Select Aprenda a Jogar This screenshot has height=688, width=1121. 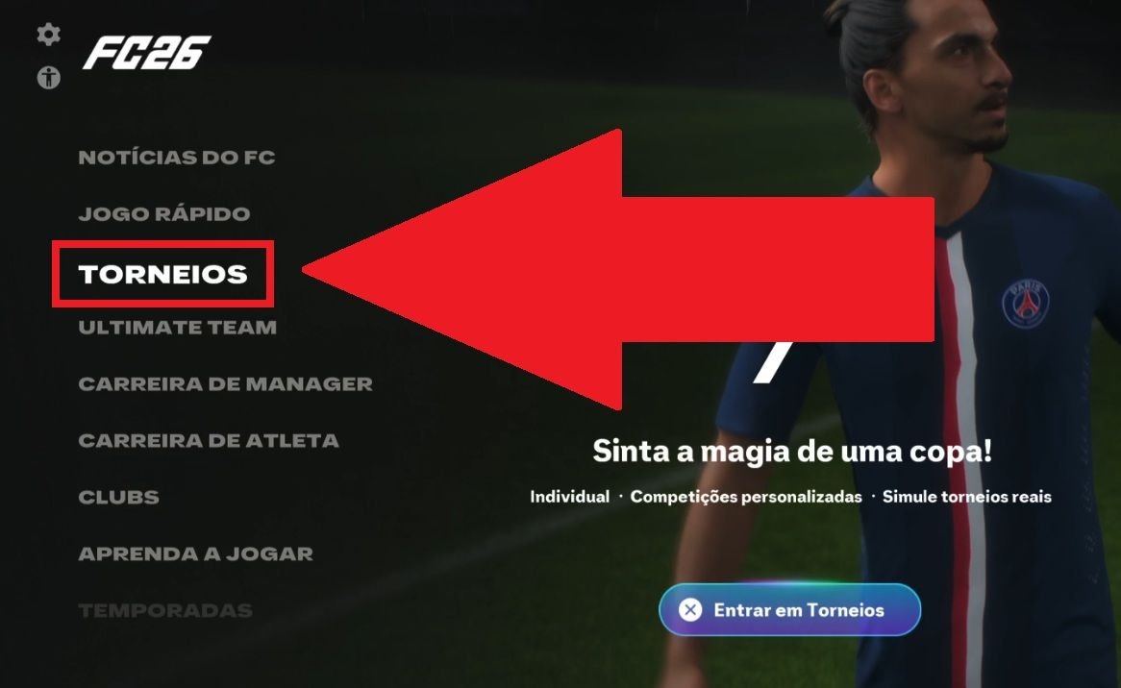[x=195, y=553]
